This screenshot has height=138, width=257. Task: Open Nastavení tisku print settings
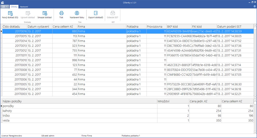coord(77,13)
